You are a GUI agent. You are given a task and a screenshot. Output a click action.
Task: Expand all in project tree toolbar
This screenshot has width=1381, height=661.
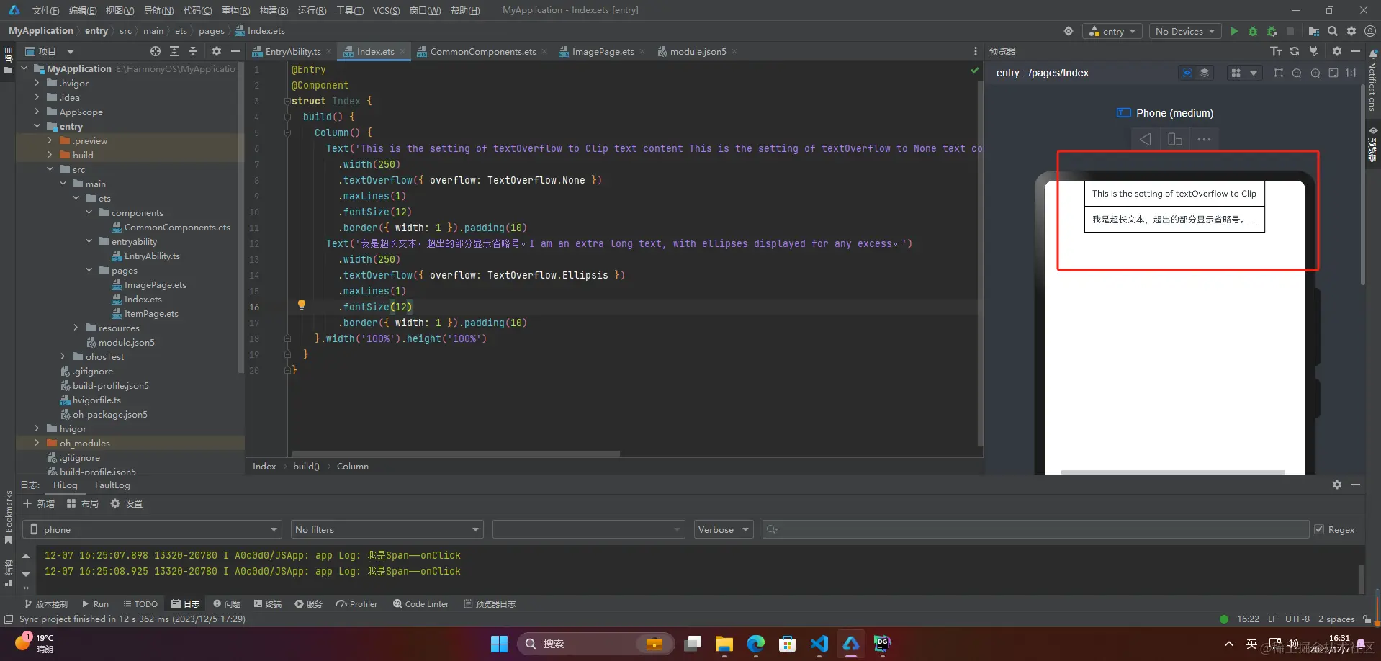pos(174,51)
